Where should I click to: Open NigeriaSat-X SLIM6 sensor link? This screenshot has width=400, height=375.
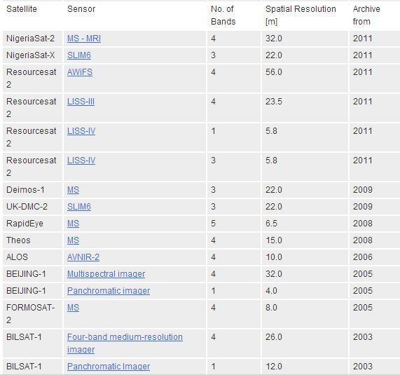pos(79,55)
